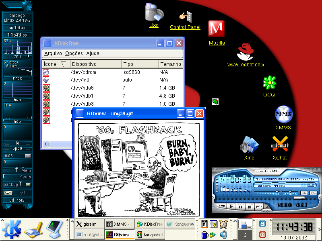
Task: Lock the screen with padlock button
Action: (x=262, y=224)
